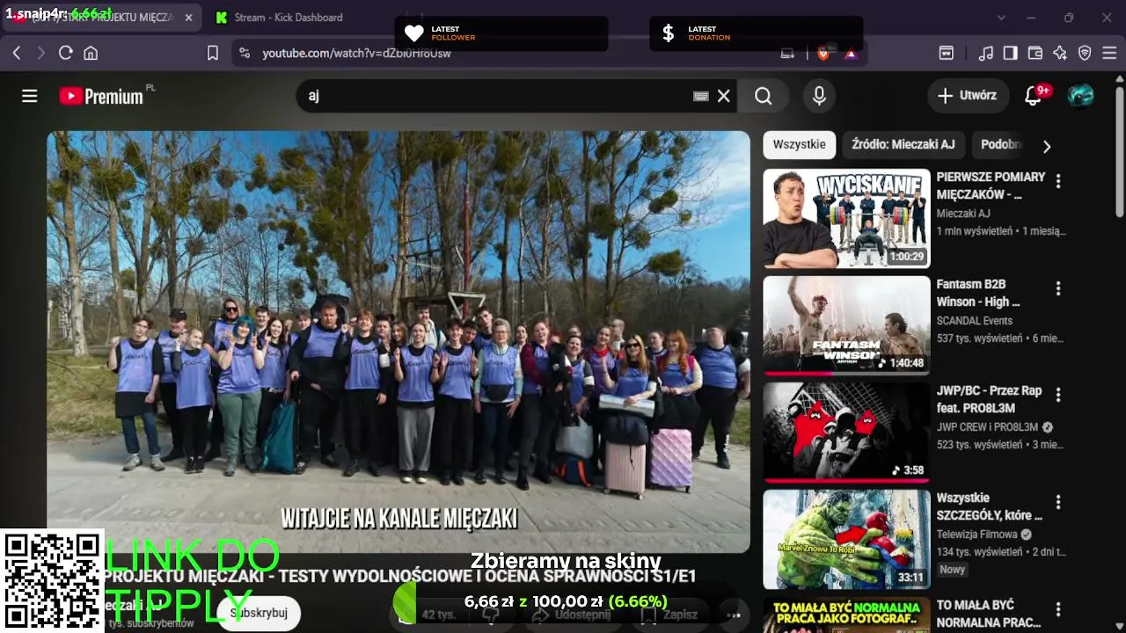Image resolution: width=1126 pixels, height=633 pixels.
Task: Open the Brave VPN shield icon
Action: click(x=1085, y=54)
